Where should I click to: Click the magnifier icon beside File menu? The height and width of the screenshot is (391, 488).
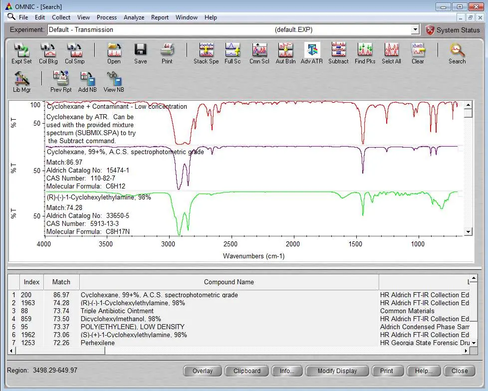coord(11,17)
